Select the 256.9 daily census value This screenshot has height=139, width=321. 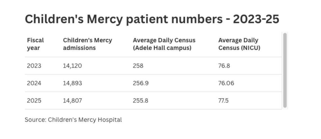(140, 83)
